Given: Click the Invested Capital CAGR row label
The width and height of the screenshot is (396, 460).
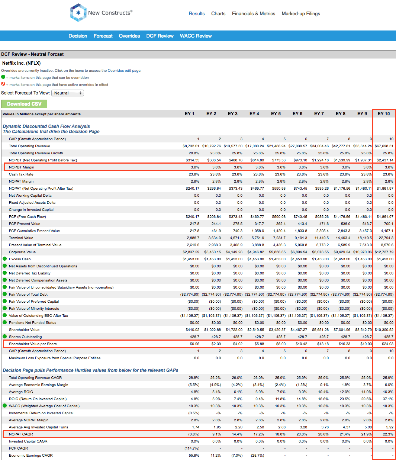Looking at the screenshot, I should tap(28, 441).
